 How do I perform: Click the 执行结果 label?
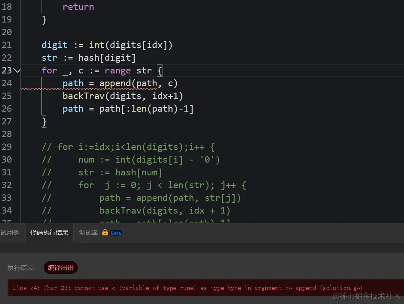pyautogui.click(x=22, y=268)
